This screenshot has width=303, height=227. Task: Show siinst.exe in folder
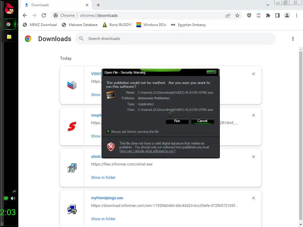tap(103, 177)
